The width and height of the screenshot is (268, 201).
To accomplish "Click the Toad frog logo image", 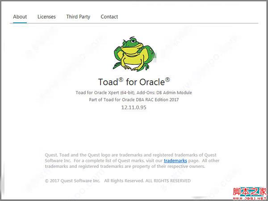I will point(134,54).
